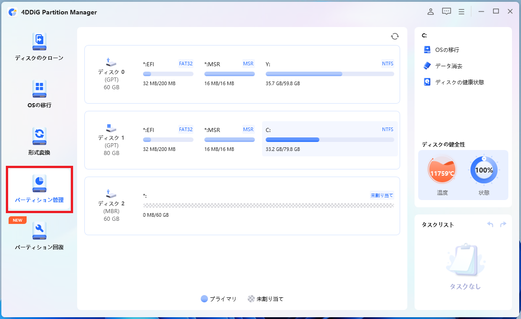Click the undo arrow in タスクリスト
The image size is (521, 319).
pos(490,224)
